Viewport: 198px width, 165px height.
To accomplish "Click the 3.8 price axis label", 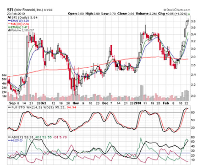I will [x=193, y=21].
